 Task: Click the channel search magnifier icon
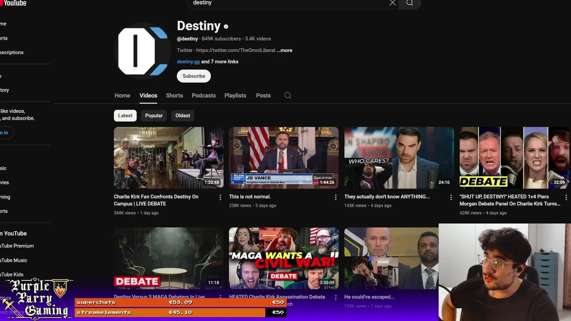pyautogui.click(x=288, y=95)
